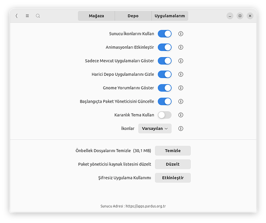
Task: Switch to the Depo tab
Action: coord(133,16)
